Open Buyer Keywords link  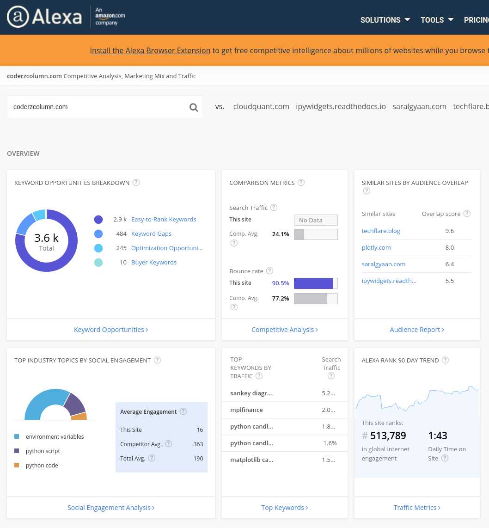(x=154, y=262)
